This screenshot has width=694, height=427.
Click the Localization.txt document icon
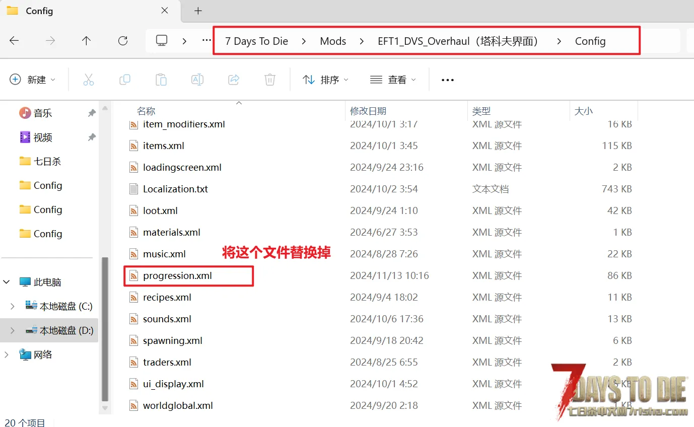[x=133, y=189]
